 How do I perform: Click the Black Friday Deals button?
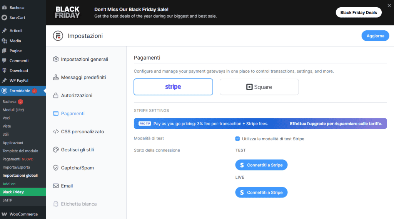click(x=358, y=13)
